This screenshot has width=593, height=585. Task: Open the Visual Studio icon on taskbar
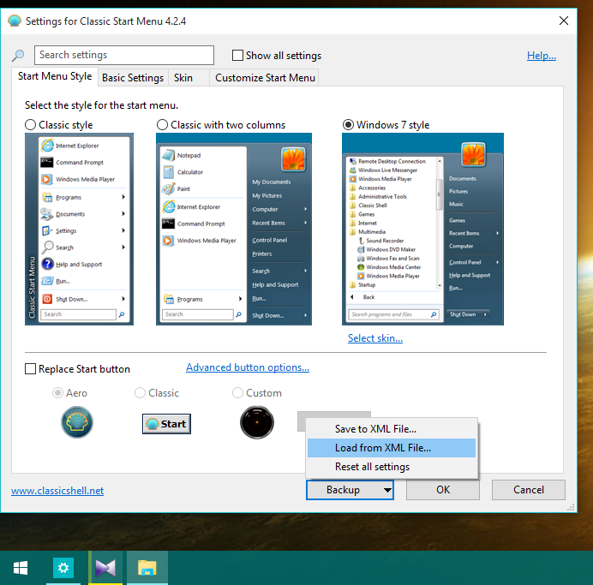pyautogui.click(x=105, y=568)
